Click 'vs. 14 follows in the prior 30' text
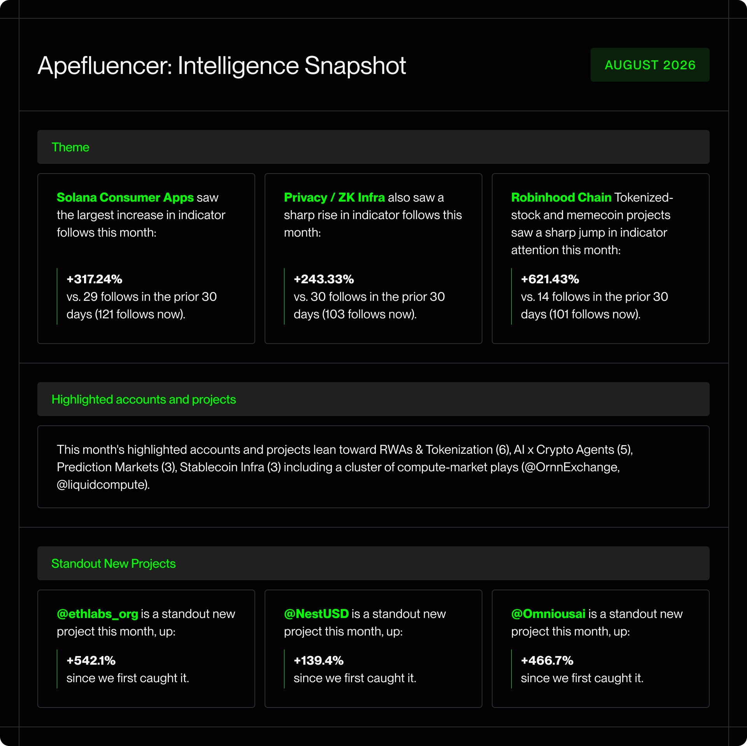747x746 pixels. 594,297
